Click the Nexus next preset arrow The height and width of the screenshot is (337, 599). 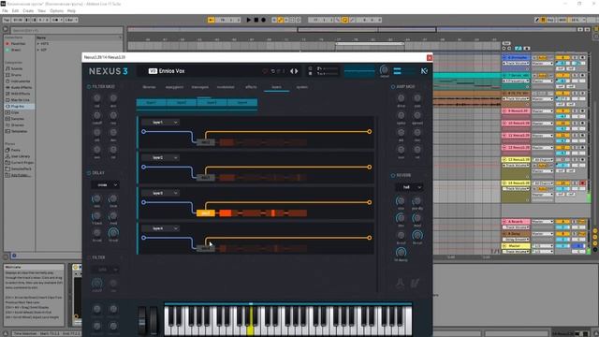click(296, 71)
